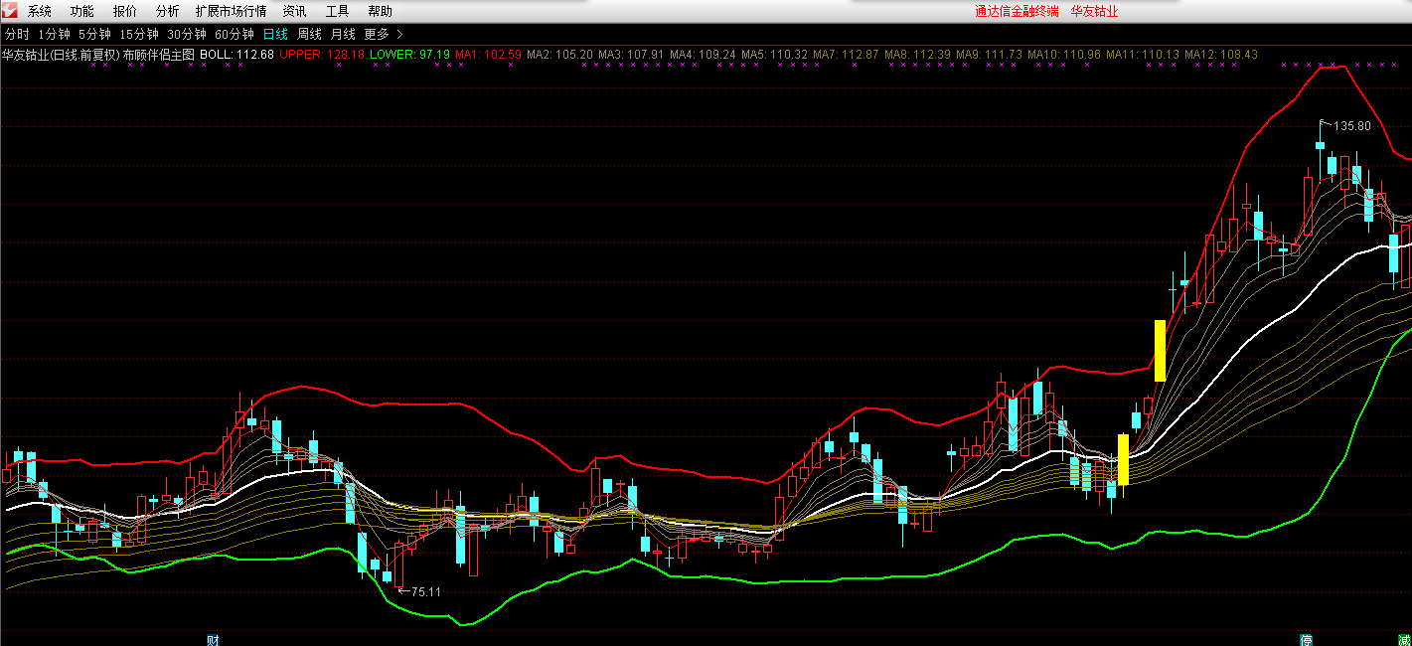Click the 通达信金融终端 title text
The width and height of the screenshot is (1412, 646).
coord(1017,12)
